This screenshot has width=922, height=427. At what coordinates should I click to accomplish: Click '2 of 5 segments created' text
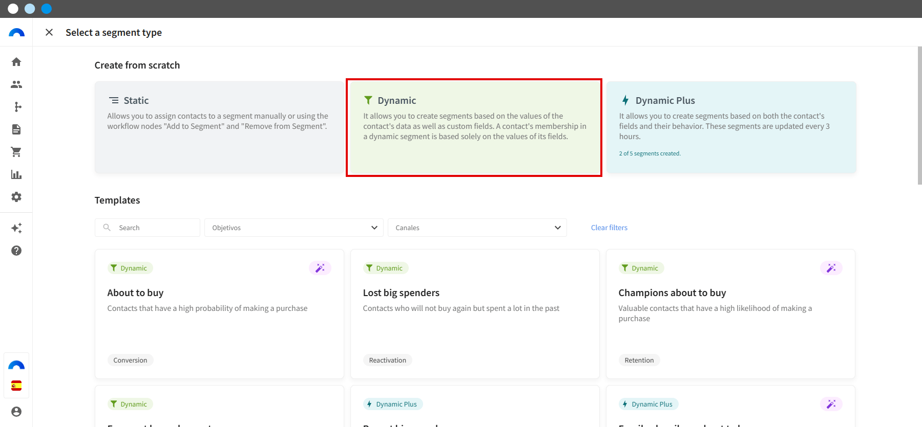(x=649, y=153)
